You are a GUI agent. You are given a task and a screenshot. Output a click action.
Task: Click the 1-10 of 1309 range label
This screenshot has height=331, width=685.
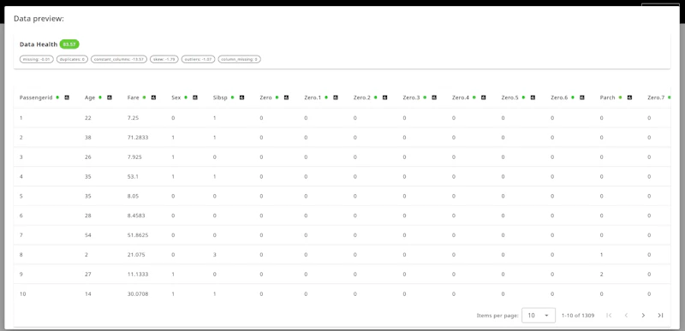click(x=578, y=316)
